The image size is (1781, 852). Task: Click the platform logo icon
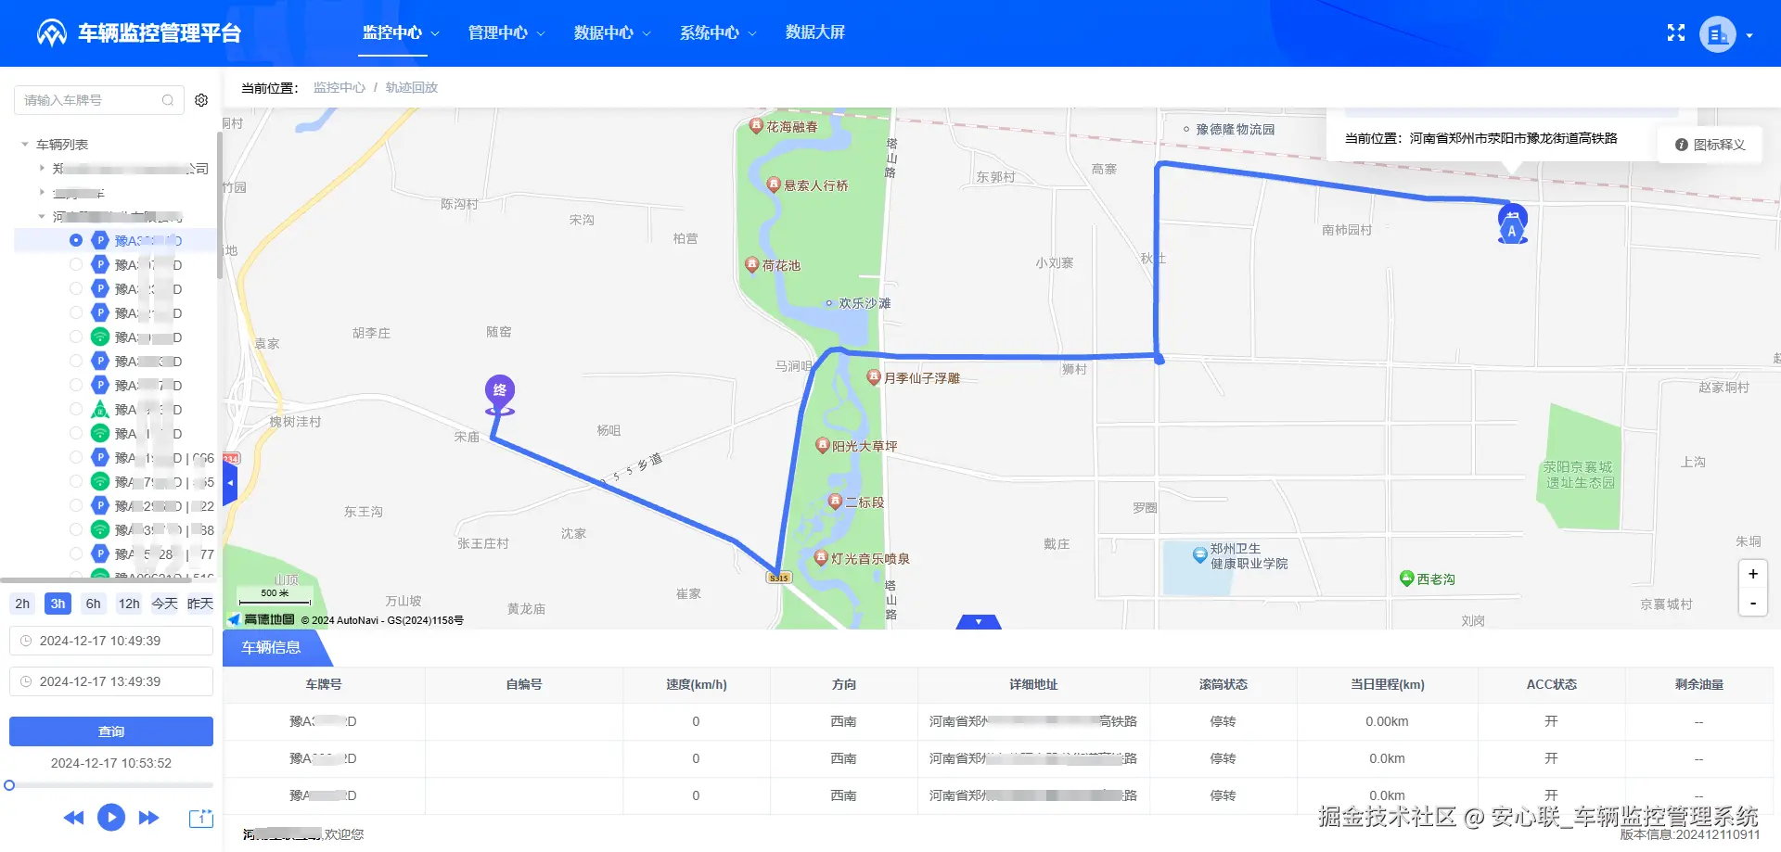click(52, 33)
